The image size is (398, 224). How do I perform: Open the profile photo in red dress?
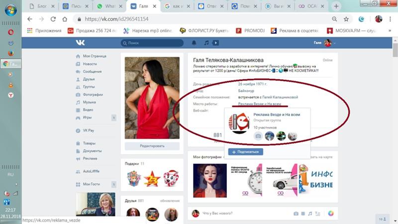click(152, 98)
